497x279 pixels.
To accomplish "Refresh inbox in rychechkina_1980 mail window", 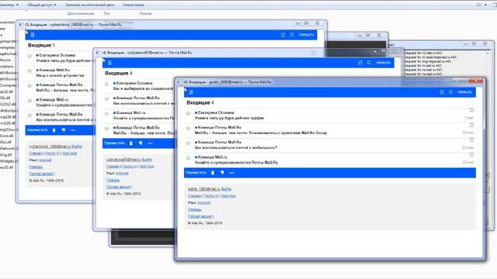I will pyautogui.click(x=283, y=35).
